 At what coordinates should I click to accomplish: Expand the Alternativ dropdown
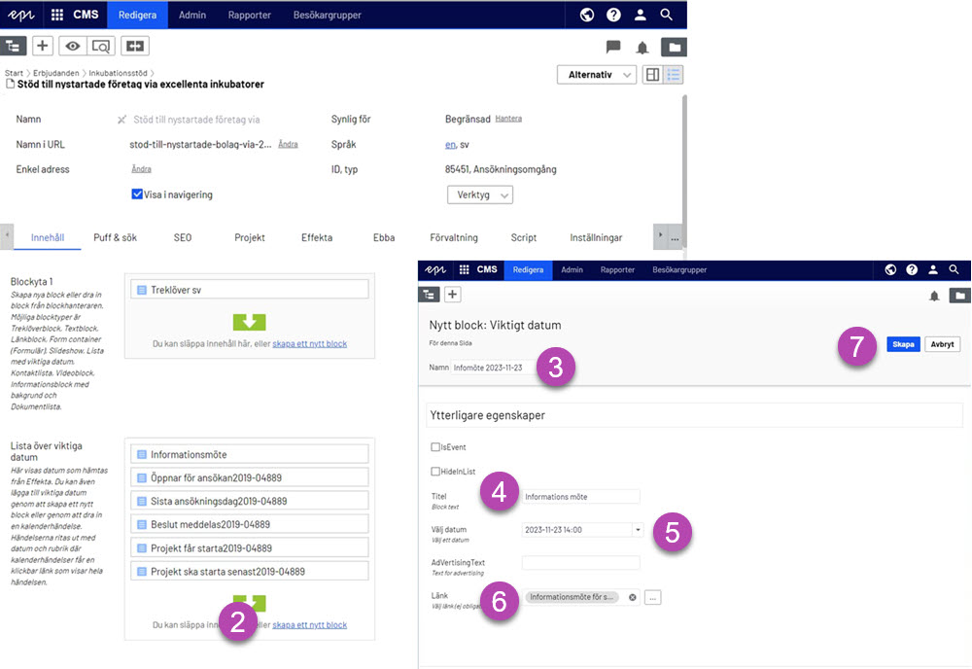pos(596,75)
